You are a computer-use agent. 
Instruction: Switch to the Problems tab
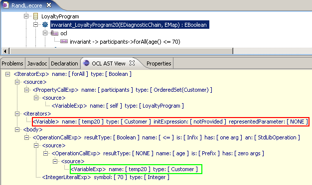[12, 63]
